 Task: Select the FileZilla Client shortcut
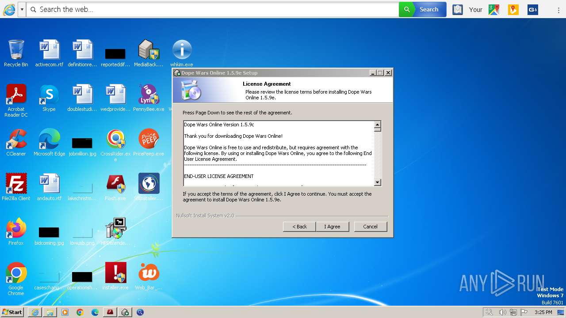click(16, 187)
